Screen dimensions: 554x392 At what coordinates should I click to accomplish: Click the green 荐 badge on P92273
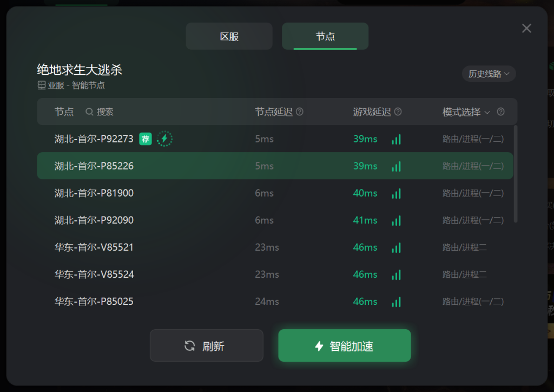coord(145,139)
